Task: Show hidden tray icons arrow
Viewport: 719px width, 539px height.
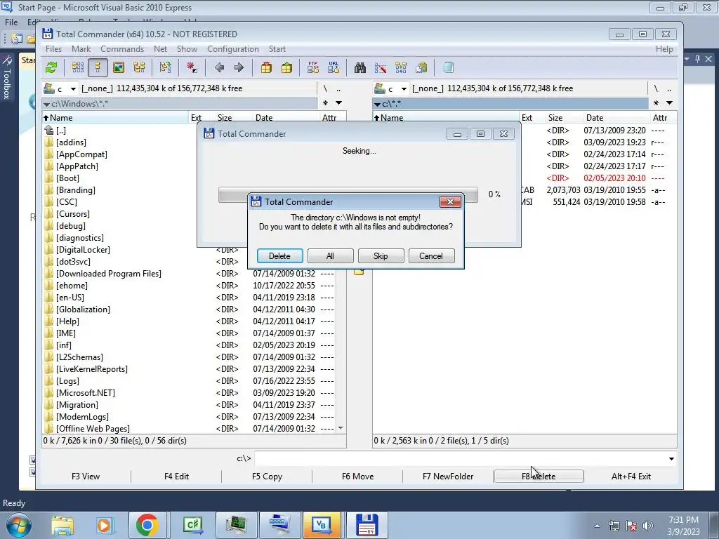Action: coord(597,526)
